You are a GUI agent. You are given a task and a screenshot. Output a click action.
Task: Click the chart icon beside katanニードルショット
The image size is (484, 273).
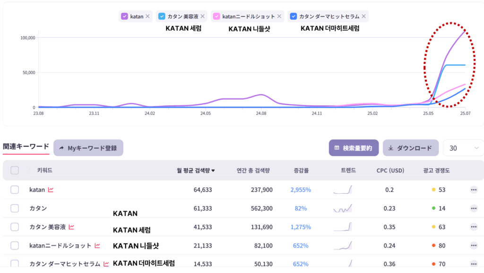[x=97, y=246]
